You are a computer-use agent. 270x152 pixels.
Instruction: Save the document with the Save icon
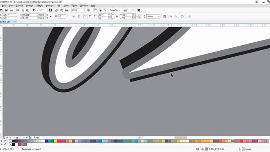click(6, 10)
